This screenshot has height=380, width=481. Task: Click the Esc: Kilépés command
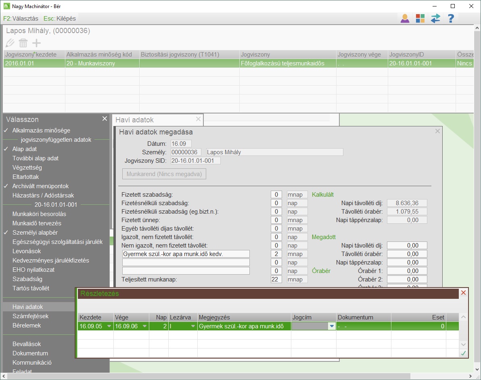pos(59,19)
